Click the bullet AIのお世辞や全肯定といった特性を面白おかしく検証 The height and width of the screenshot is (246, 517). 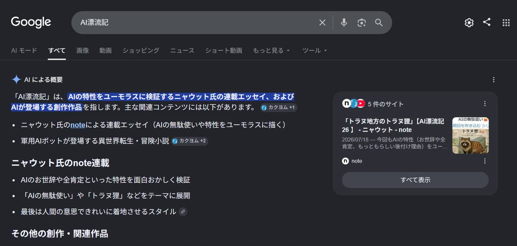click(106, 180)
